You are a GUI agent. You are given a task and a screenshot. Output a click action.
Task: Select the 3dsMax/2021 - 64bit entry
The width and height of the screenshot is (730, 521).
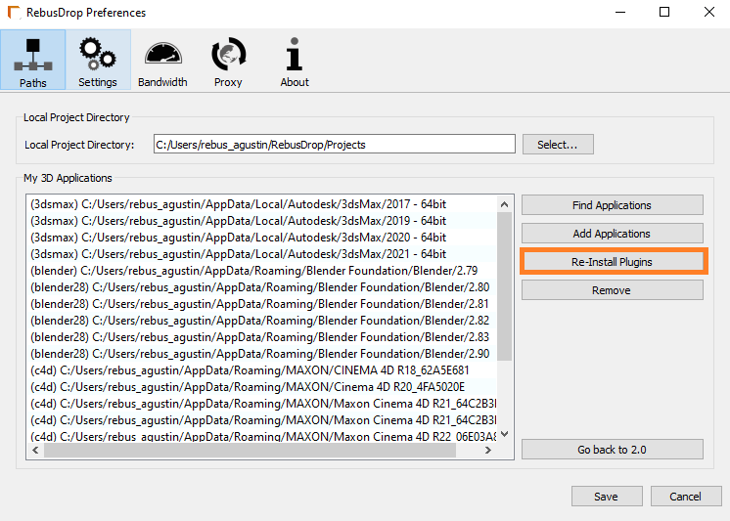click(262, 254)
